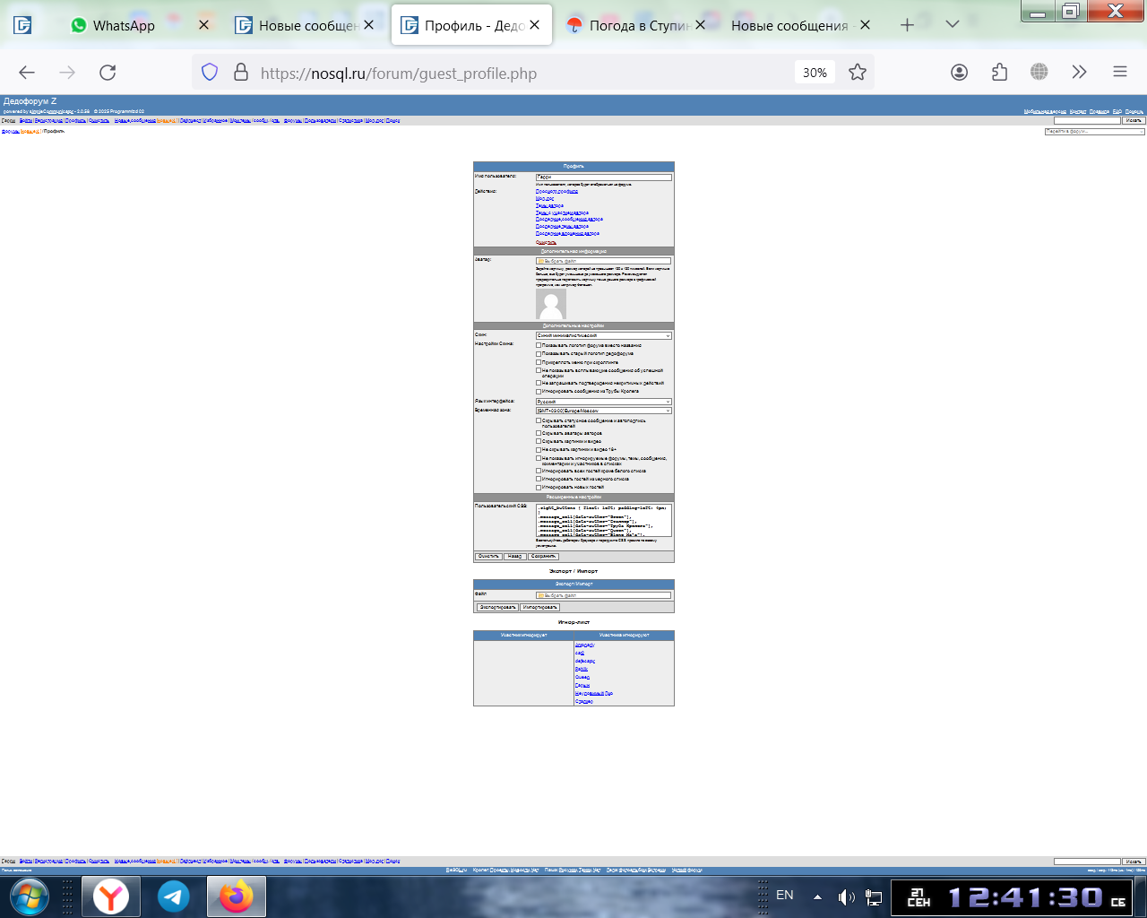
Task: Check 'Прикреплять меню при скроллинге' option
Action: [x=539, y=362]
